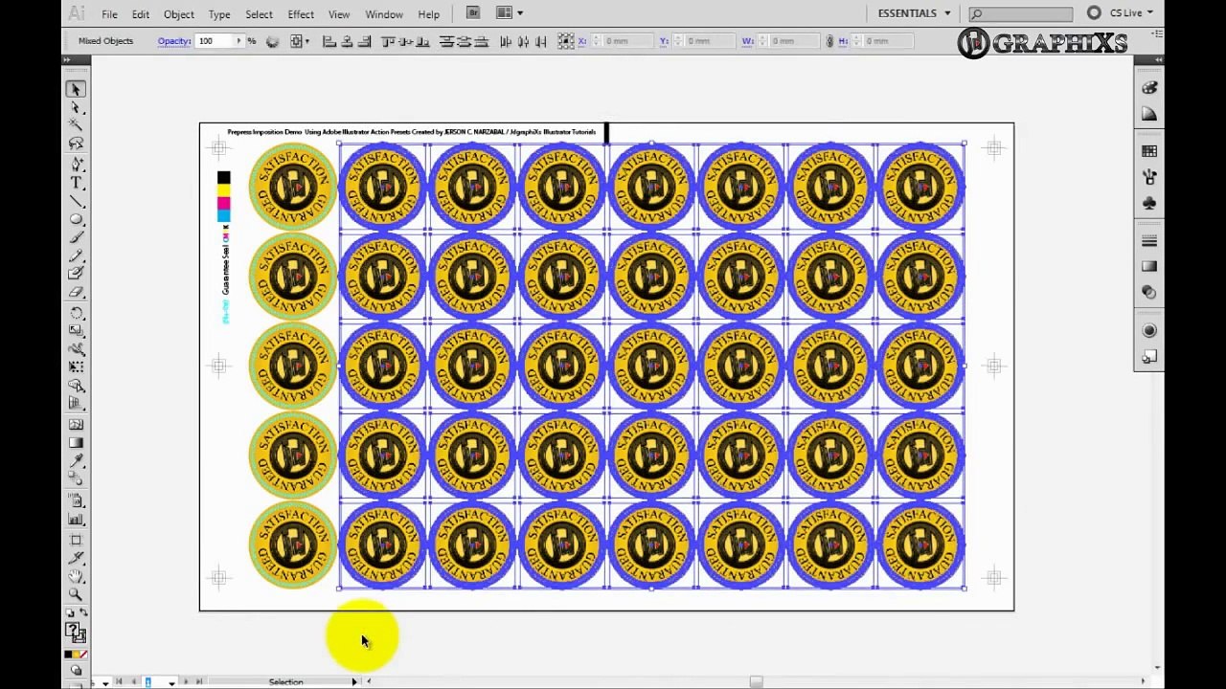Viewport: 1226px width, 689px height.
Task: Click the horizontal scrollbar thumb
Action: pos(756,681)
